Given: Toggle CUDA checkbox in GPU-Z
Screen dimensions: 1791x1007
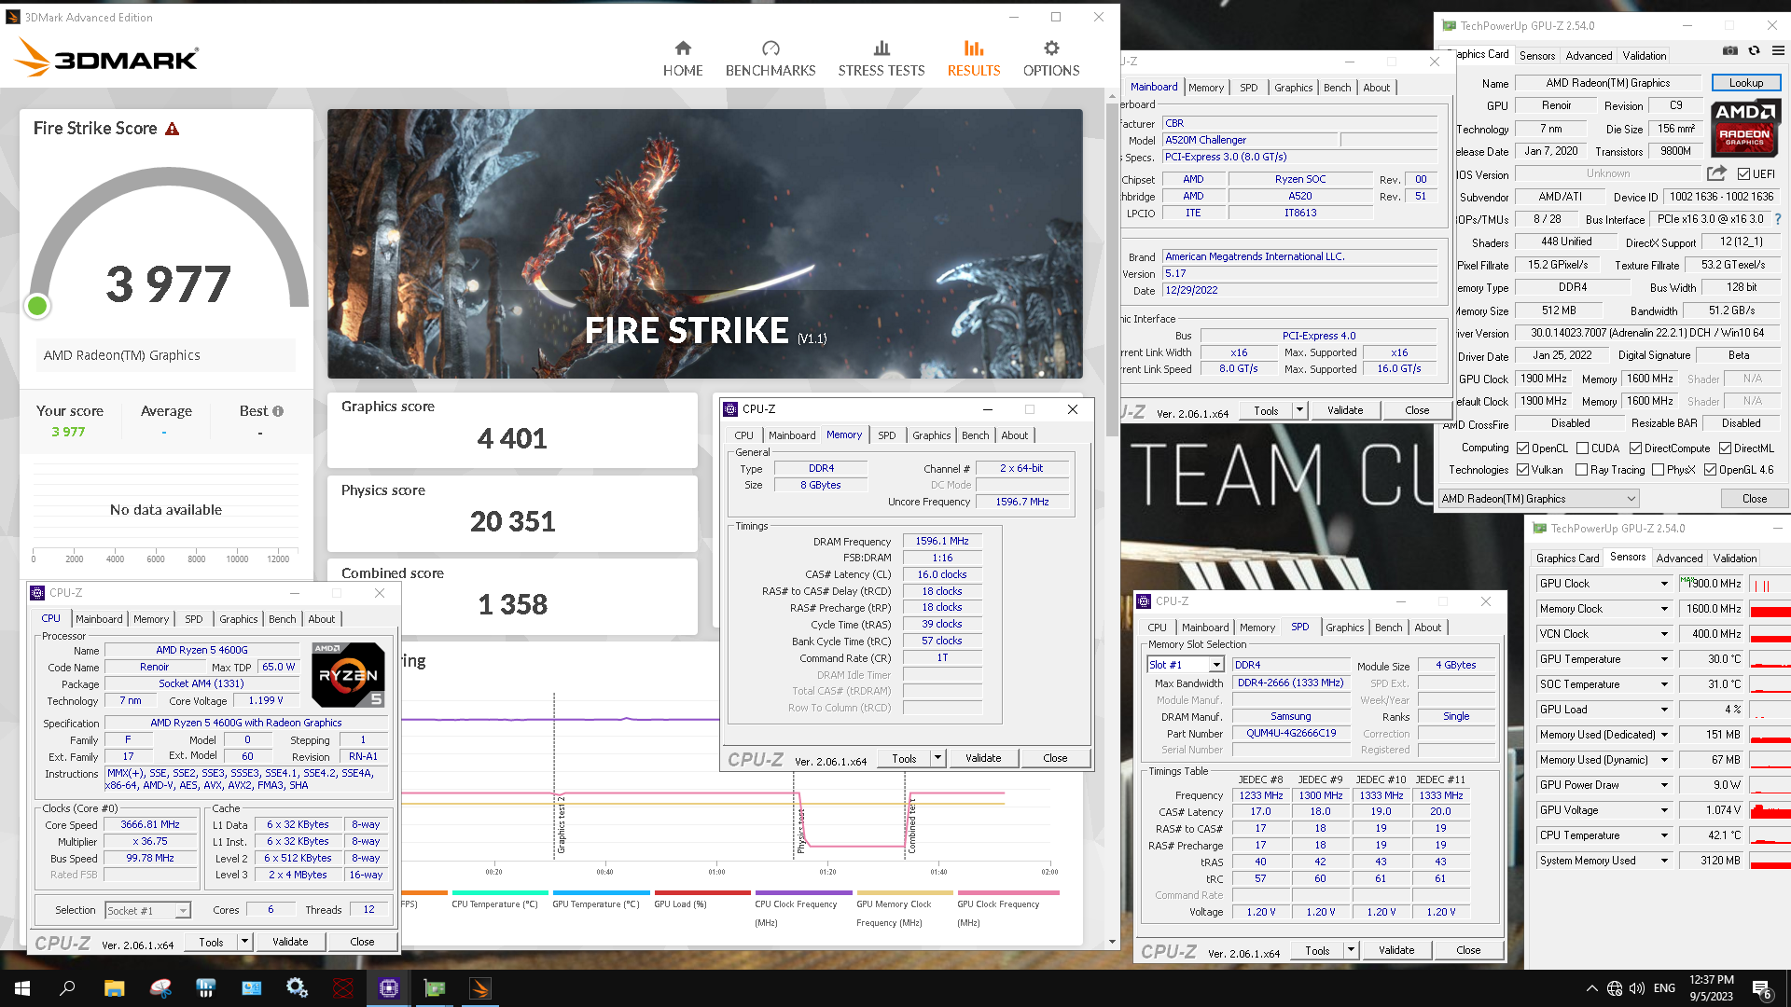Looking at the screenshot, I should (1582, 448).
